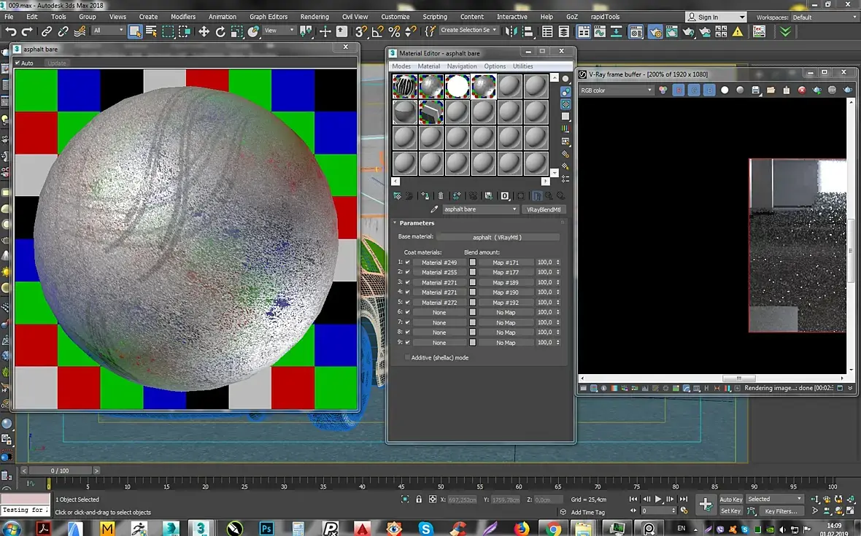Expand the asphalt bare material name dropdown

point(514,209)
